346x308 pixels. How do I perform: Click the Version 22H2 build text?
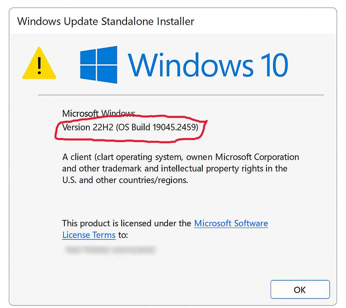tap(130, 127)
